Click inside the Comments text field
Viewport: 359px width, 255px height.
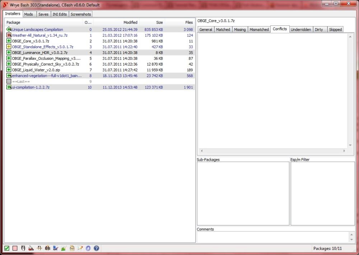[x=273, y=237]
